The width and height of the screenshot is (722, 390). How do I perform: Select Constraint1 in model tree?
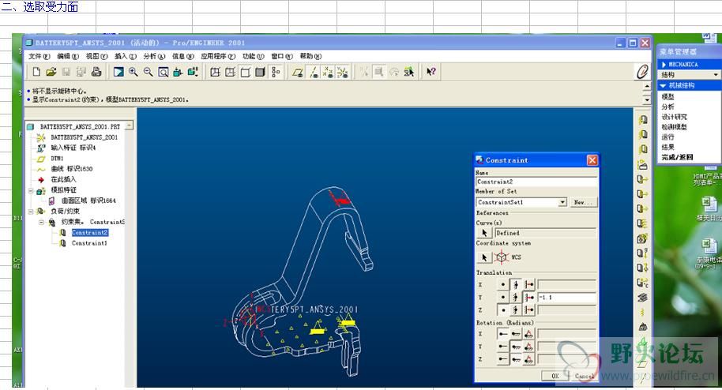coord(89,243)
